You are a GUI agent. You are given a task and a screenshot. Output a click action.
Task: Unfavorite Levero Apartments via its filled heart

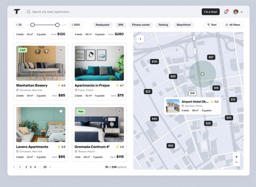(x=60, y=111)
